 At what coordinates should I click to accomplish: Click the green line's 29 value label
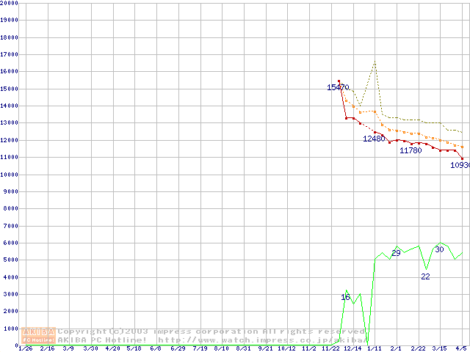coord(396,253)
